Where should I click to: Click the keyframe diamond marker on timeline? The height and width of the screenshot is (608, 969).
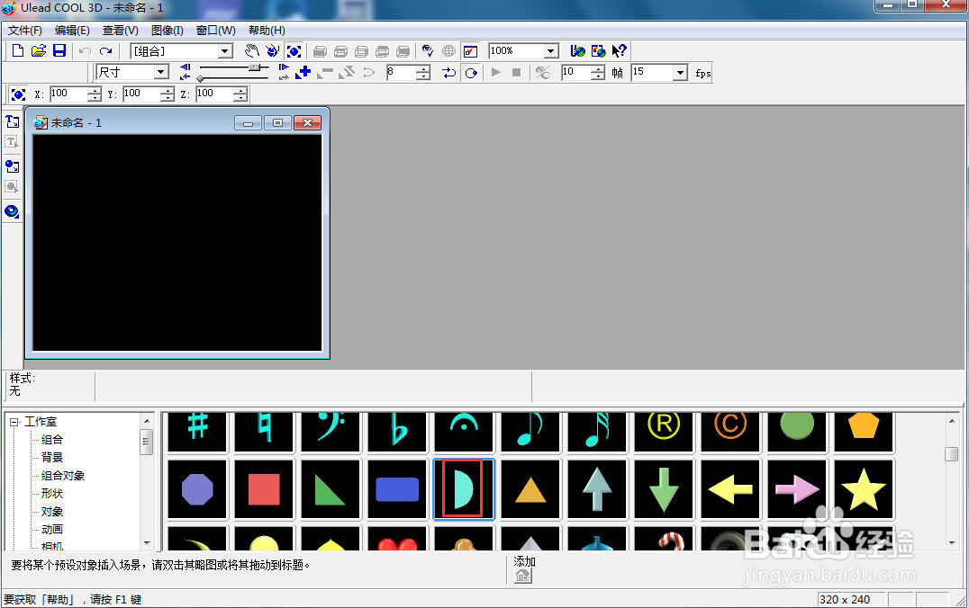click(200, 78)
